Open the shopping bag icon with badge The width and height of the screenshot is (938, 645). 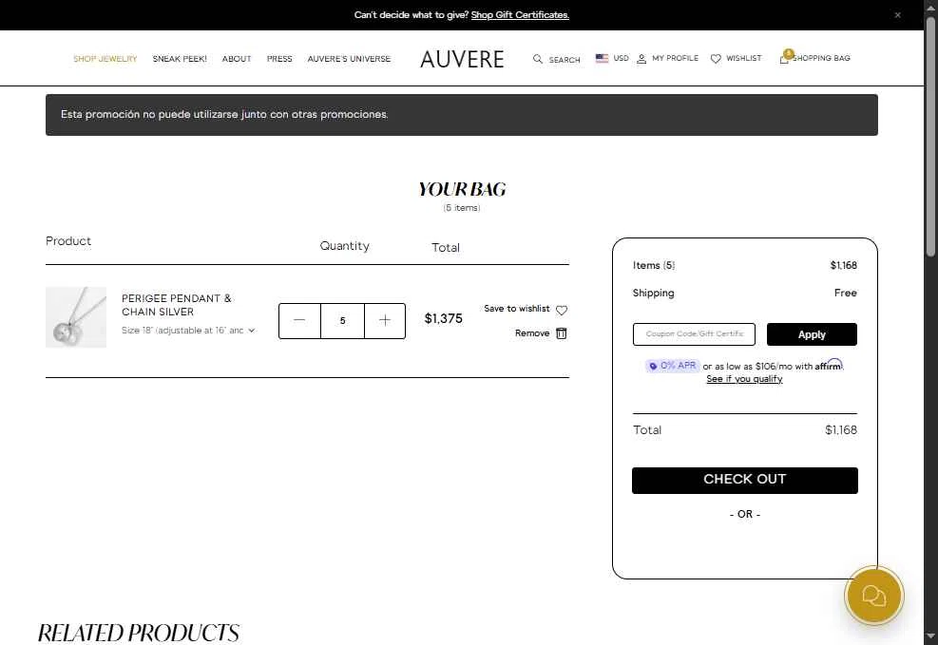(785, 57)
